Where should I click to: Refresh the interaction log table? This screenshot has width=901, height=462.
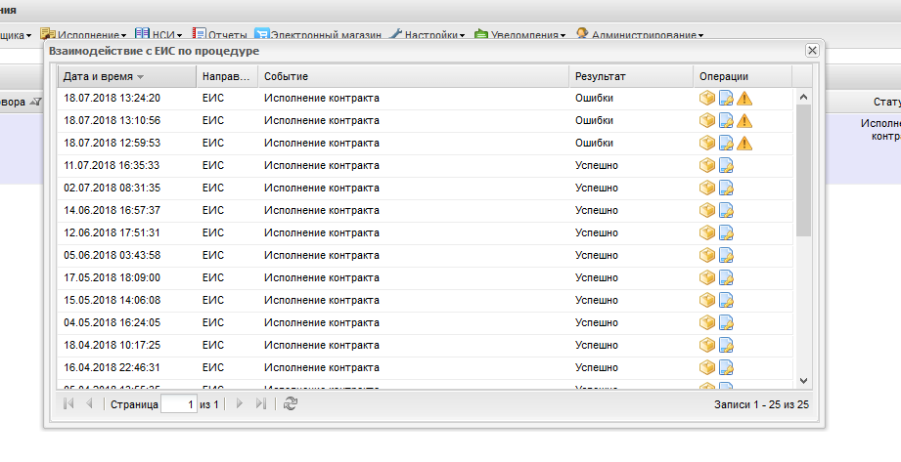pyautogui.click(x=291, y=404)
